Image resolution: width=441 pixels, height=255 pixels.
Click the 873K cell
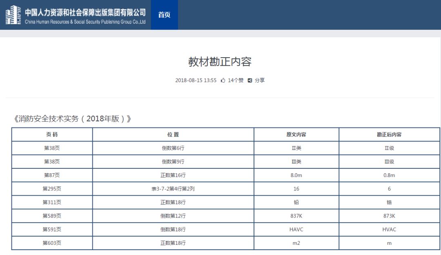[x=389, y=216]
